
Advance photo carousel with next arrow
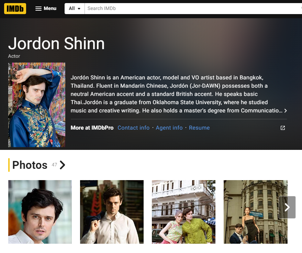pyautogui.click(x=287, y=207)
